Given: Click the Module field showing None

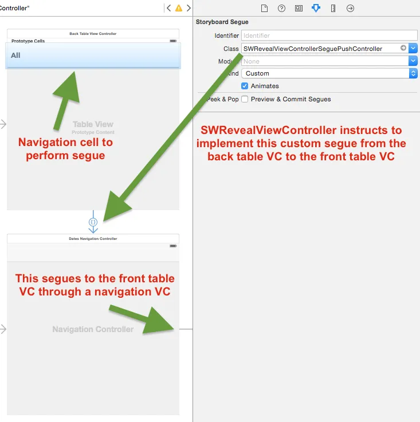Looking at the screenshot, I should (325, 61).
